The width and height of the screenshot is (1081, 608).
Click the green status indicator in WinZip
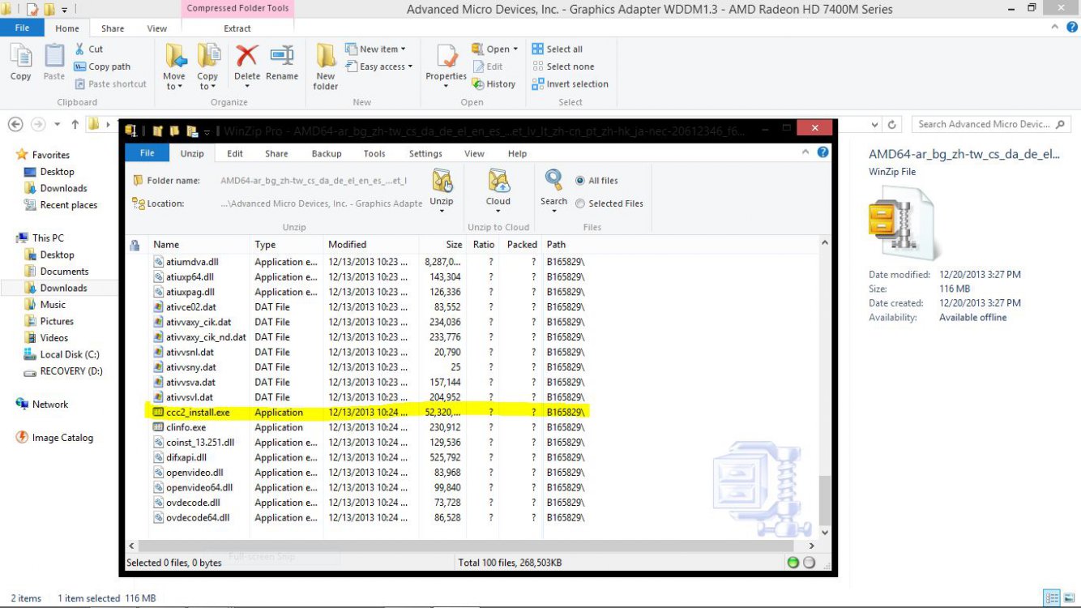(793, 563)
